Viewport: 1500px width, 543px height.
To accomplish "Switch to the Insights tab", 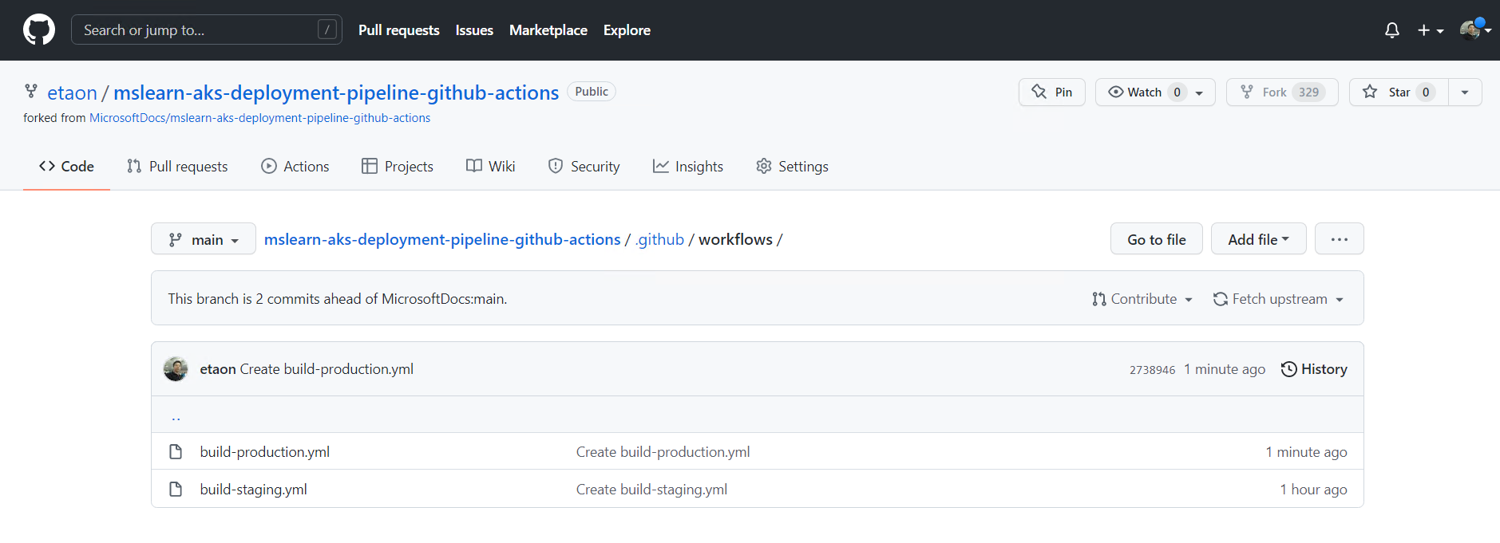I will tap(688, 166).
